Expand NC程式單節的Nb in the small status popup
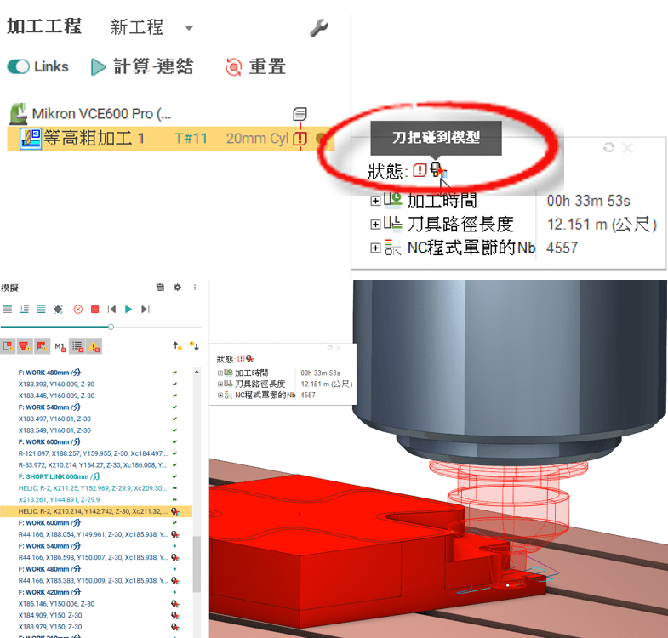The height and width of the screenshot is (638, 668). click(x=220, y=396)
